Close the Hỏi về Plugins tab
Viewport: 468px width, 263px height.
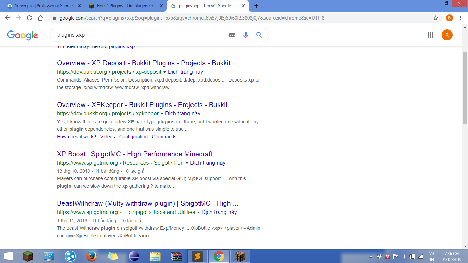pos(161,6)
